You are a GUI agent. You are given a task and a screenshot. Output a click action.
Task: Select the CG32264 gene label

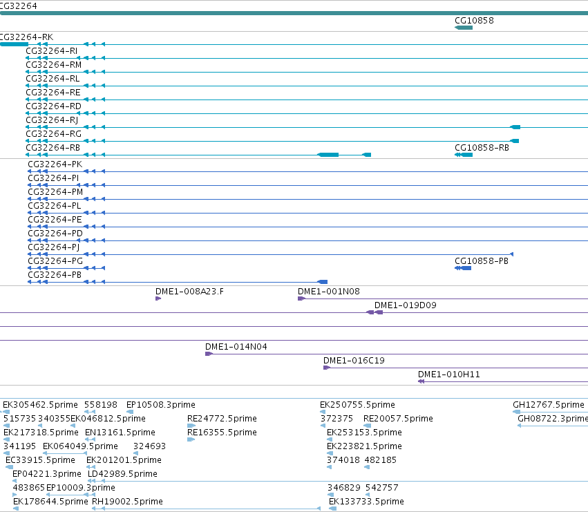(x=19, y=6)
